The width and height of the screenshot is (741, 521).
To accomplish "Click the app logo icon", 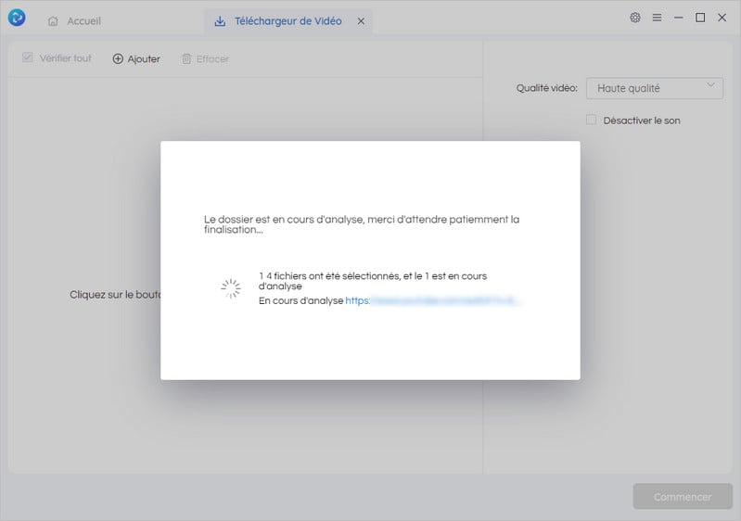I will click(x=17, y=18).
